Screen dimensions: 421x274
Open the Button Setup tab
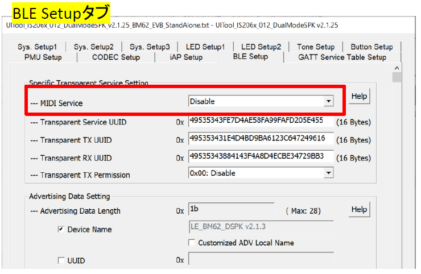372,47
